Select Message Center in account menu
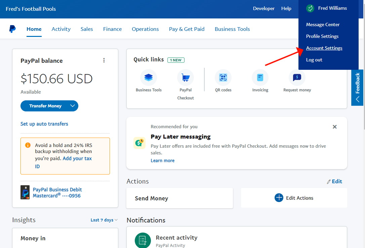This screenshot has width=365, height=248. (323, 24)
